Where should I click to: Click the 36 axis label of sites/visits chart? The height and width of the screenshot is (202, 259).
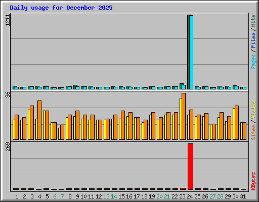8,94
